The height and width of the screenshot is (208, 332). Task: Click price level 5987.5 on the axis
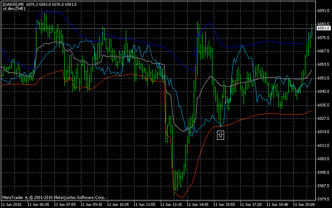(x=323, y=186)
